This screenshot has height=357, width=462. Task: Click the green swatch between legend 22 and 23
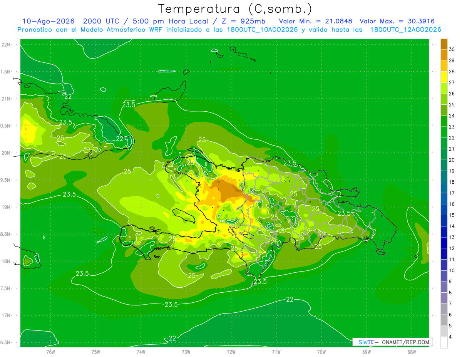point(444,132)
